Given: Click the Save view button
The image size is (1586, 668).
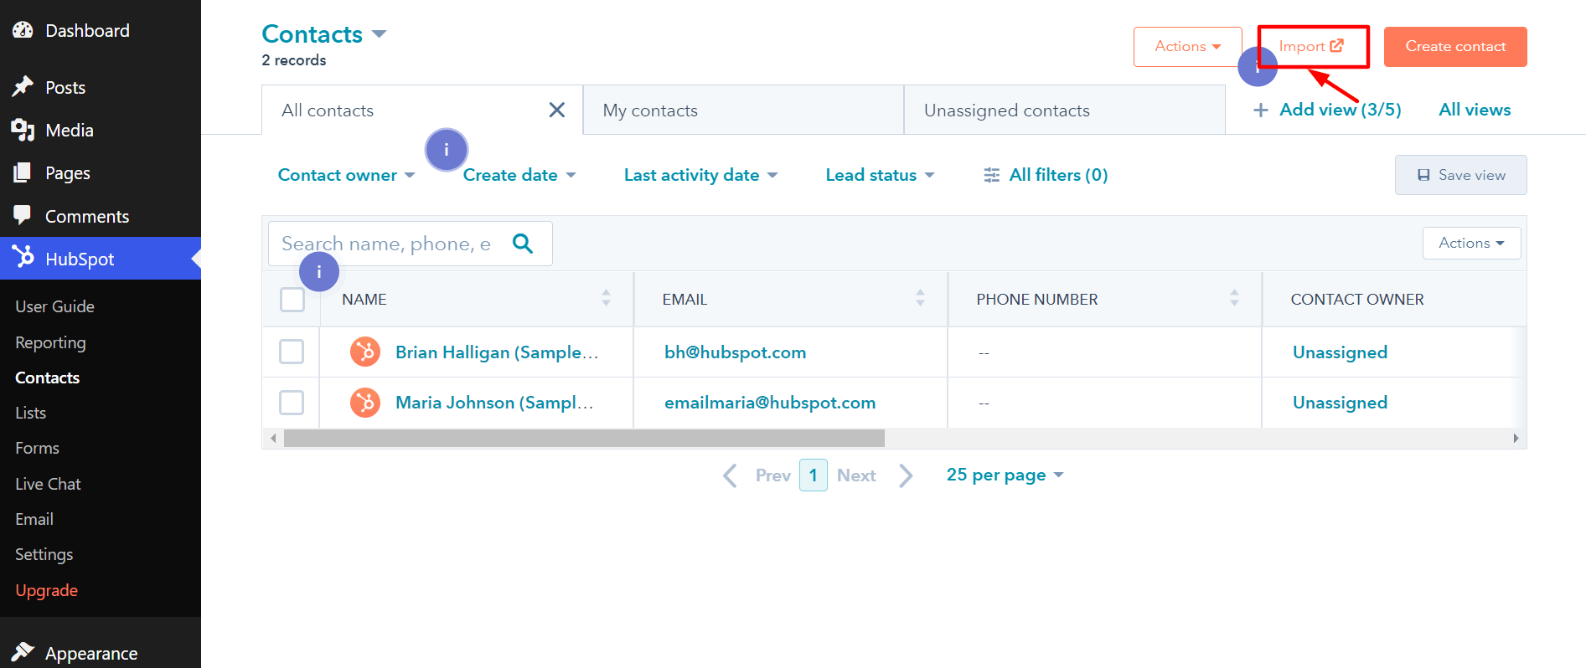Looking at the screenshot, I should [1460, 175].
